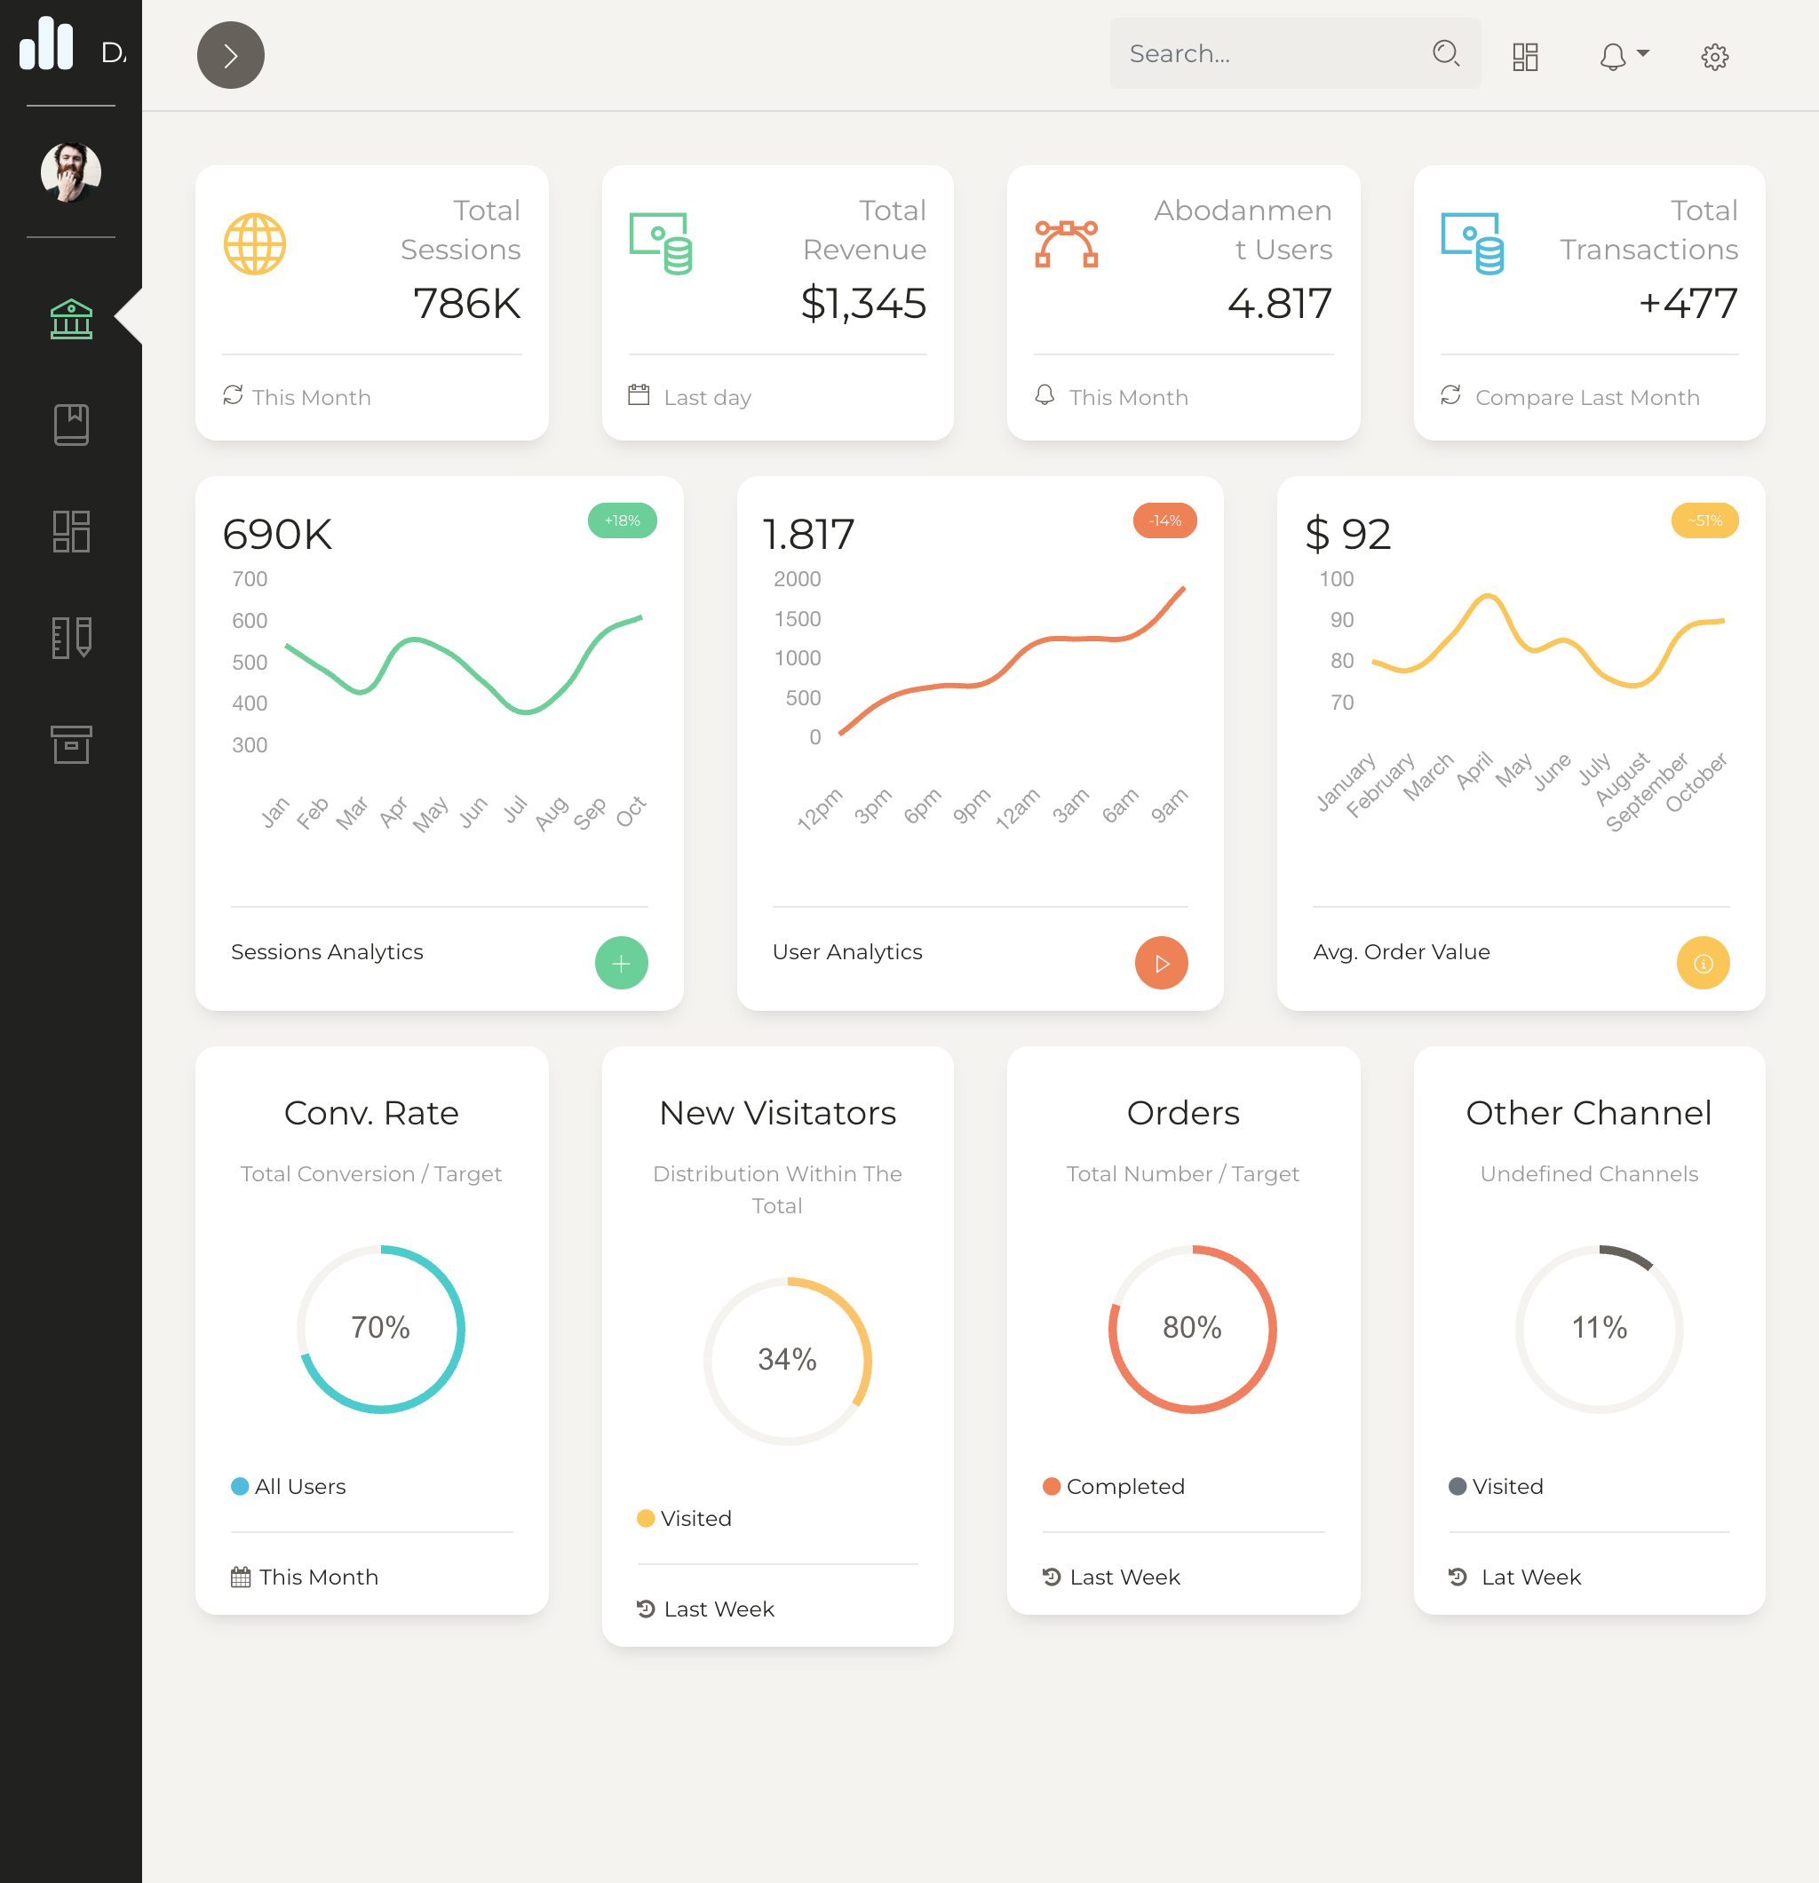The width and height of the screenshot is (1819, 1883).
Task: Click yellow info button on Avg. Order Value
Action: [x=1702, y=963]
